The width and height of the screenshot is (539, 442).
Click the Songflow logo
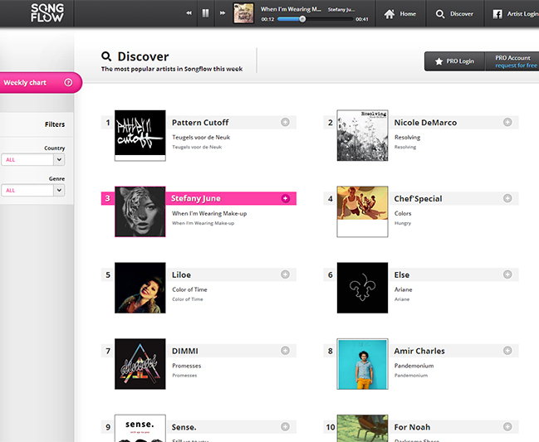47,13
